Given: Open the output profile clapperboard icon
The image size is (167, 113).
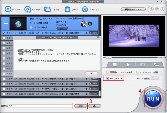Looking at the screenshot, I should [x=84, y=24].
